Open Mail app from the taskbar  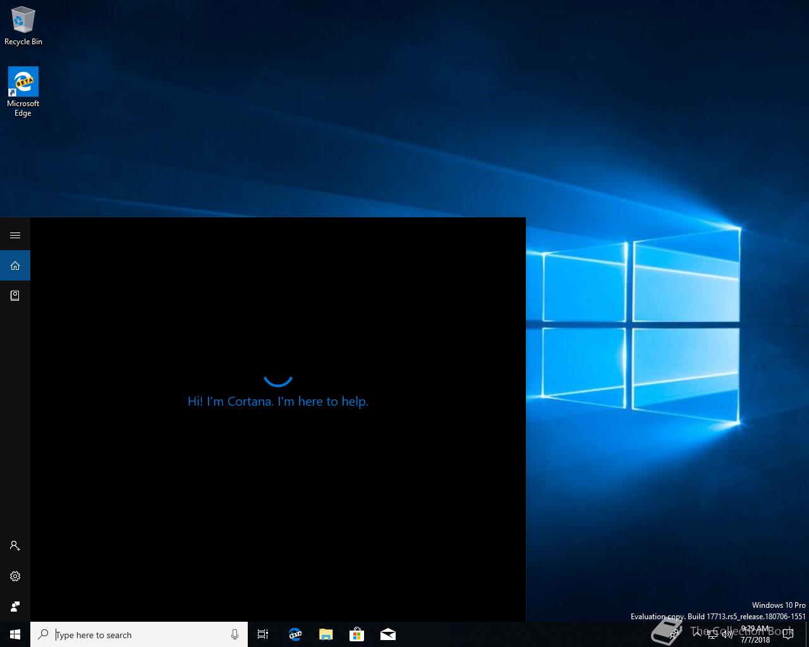click(x=387, y=634)
